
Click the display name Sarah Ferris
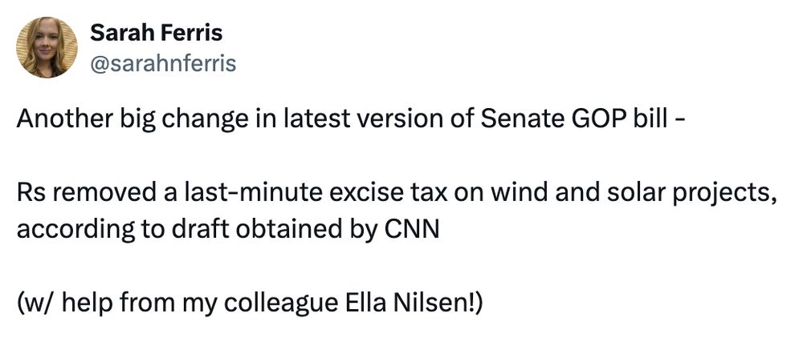pyautogui.click(x=157, y=34)
